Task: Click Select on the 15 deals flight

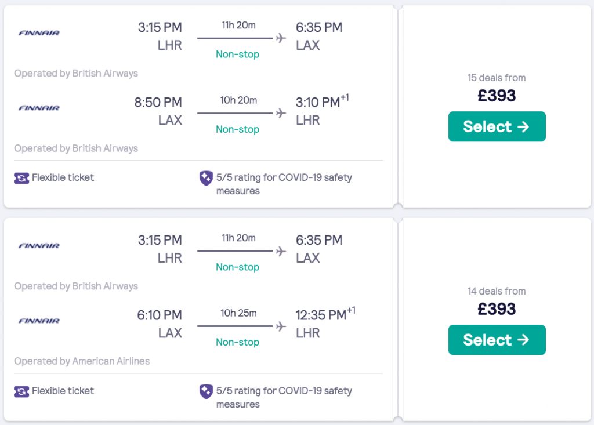Action: [x=497, y=126]
